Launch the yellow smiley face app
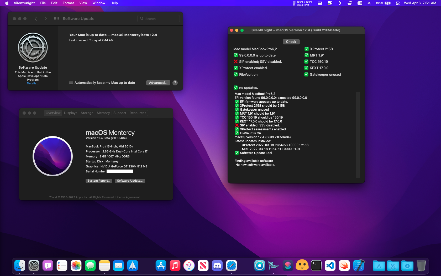Viewport: 441px width, 276px height. 302,265
